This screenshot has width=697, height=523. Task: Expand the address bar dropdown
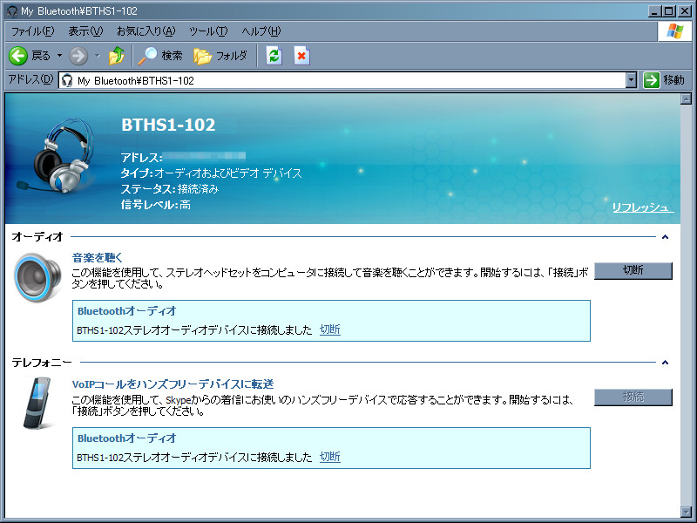coord(631,80)
